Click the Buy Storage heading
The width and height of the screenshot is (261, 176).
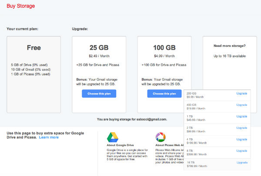click(20, 6)
